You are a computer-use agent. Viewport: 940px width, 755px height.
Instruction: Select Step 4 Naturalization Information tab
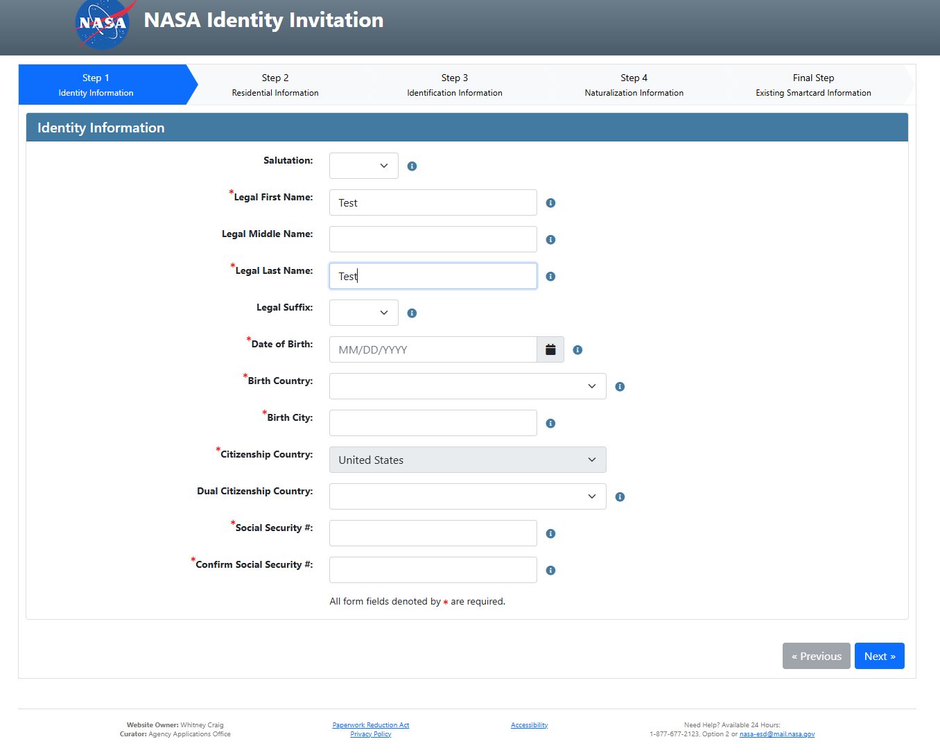click(x=634, y=85)
